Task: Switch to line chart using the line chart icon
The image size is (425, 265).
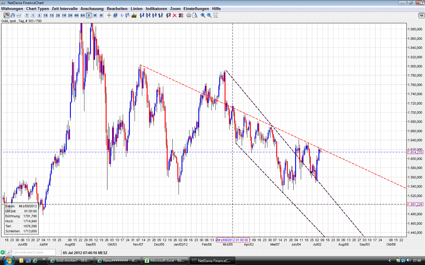Action: pyautogui.click(x=19, y=15)
